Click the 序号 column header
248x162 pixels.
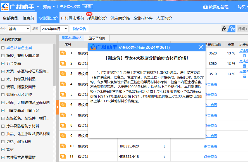(68, 45)
